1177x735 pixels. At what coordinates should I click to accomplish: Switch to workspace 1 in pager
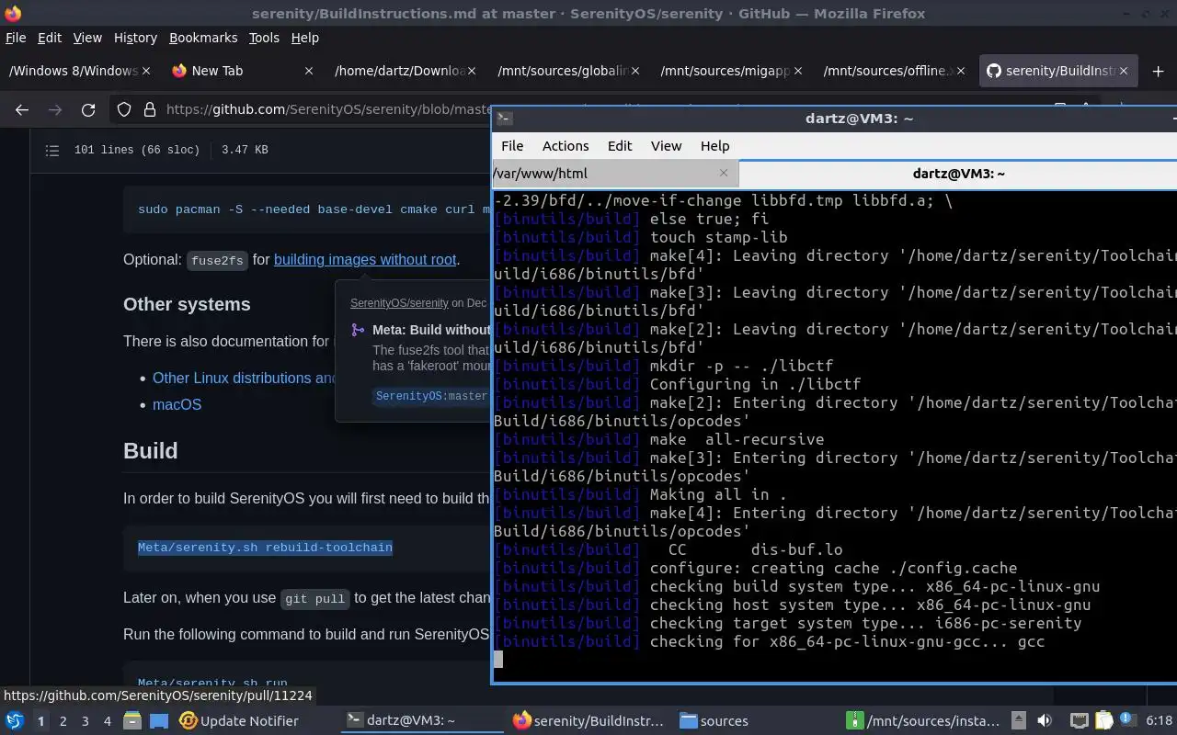click(40, 721)
